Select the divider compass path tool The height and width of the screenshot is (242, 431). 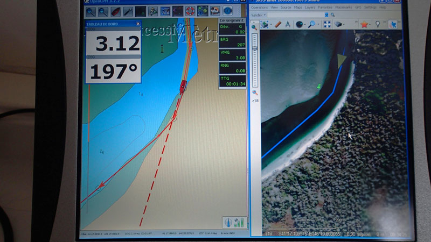click(288, 25)
